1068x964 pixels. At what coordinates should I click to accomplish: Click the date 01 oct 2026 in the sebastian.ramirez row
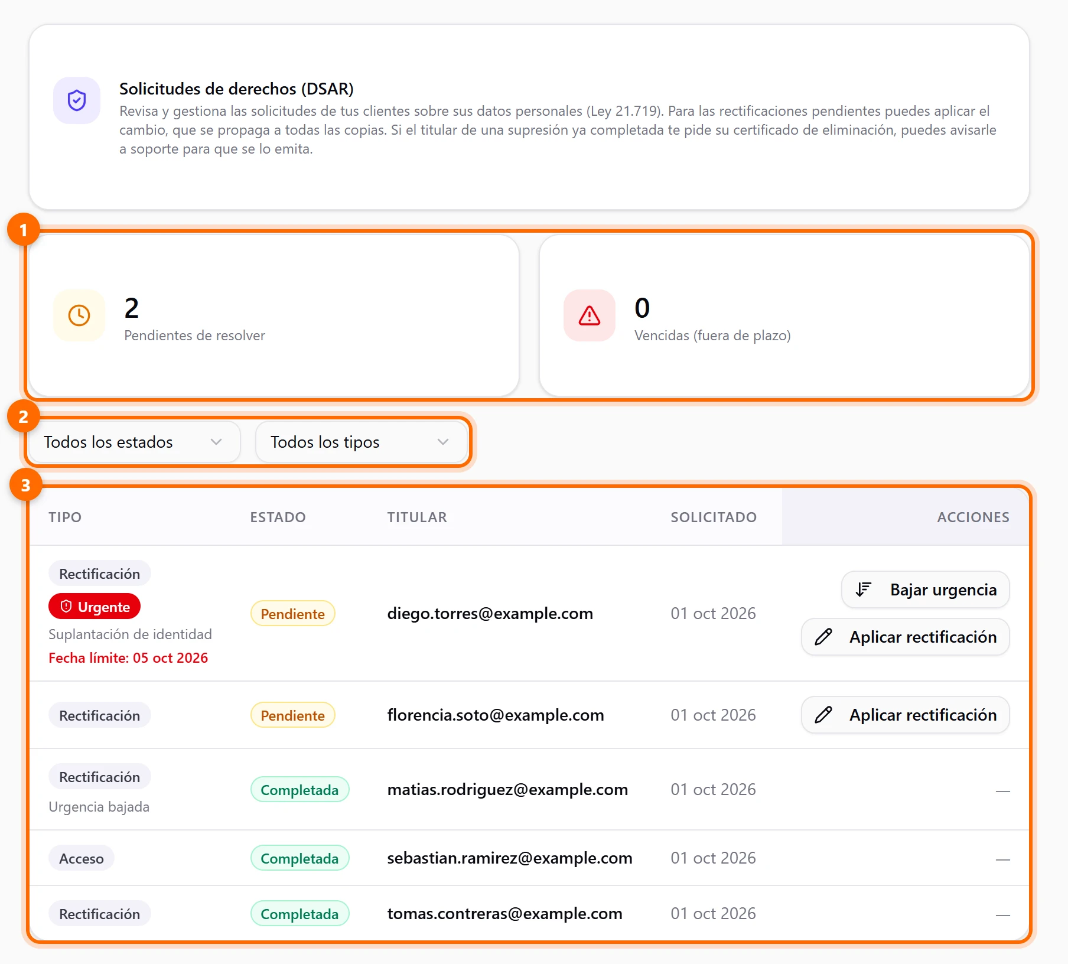(x=713, y=858)
